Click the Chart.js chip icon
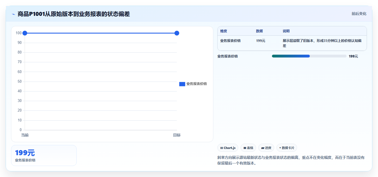Viewport: 378px width, 177px height. (222, 148)
